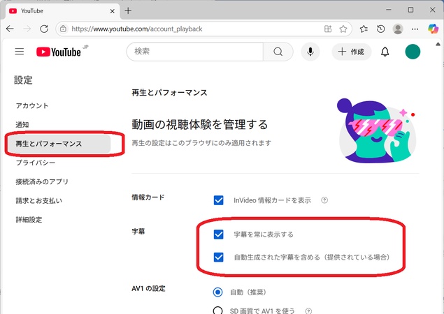Open 詳細設定 settings section
444x314 pixels.
(x=29, y=220)
